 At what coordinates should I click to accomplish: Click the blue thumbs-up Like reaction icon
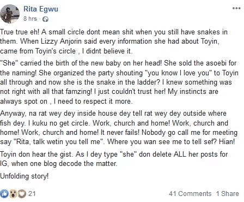4,194
